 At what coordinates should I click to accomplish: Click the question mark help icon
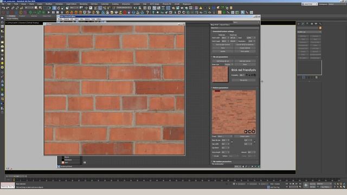(x=147, y=12)
